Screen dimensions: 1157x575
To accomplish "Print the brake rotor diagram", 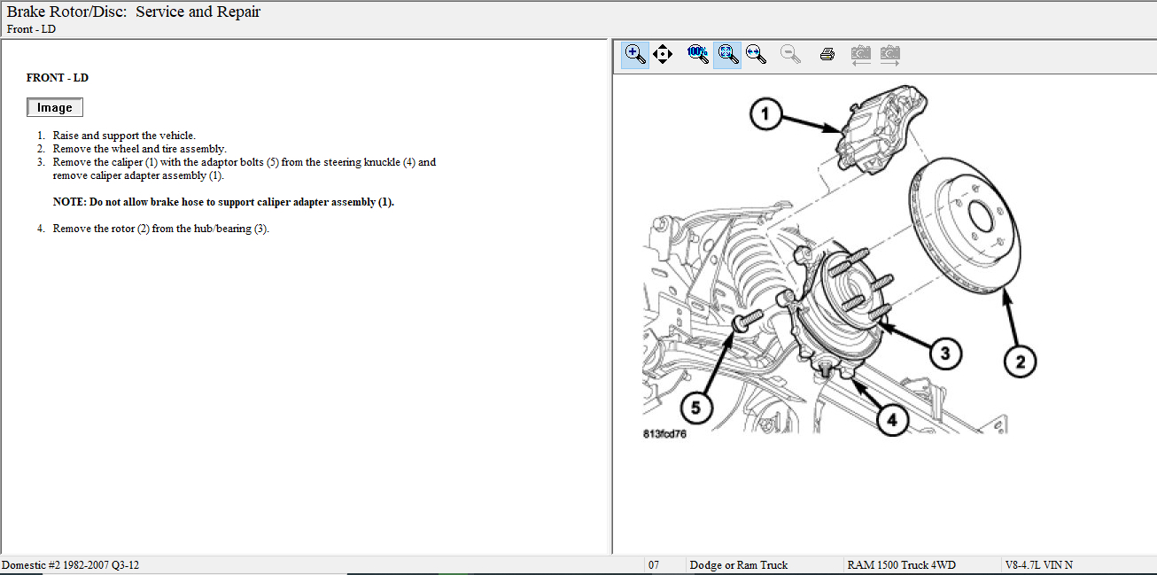I will tap(827, 55).
